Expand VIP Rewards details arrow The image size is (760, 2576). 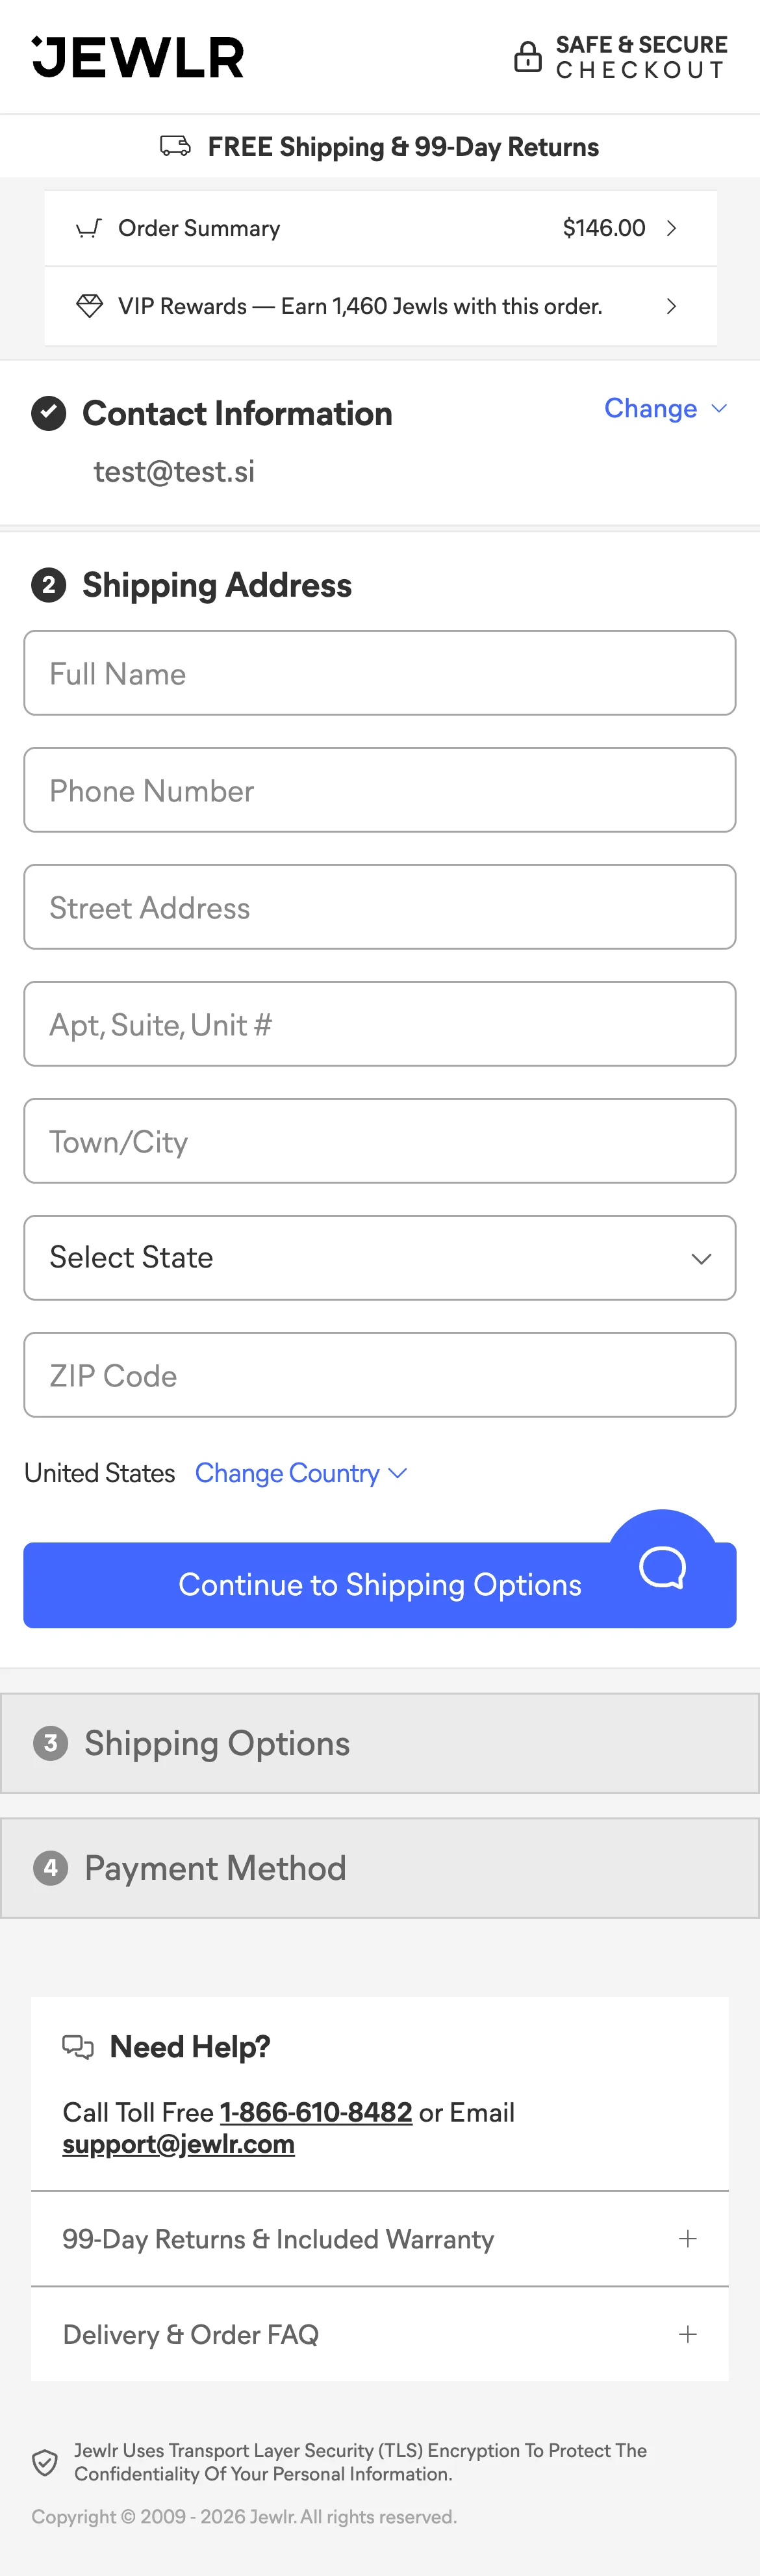pyautogui.click(x=672, y=306)
